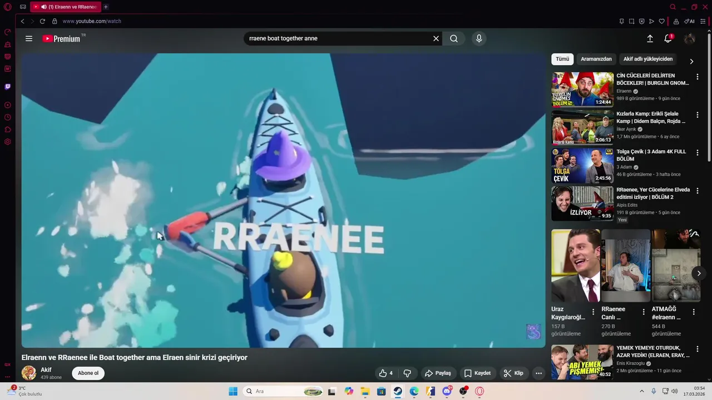Image resolution: width=712 pixels, height=400 pixels.
Task: Dislike the video with thumbs down
Action: coord(407,373)
